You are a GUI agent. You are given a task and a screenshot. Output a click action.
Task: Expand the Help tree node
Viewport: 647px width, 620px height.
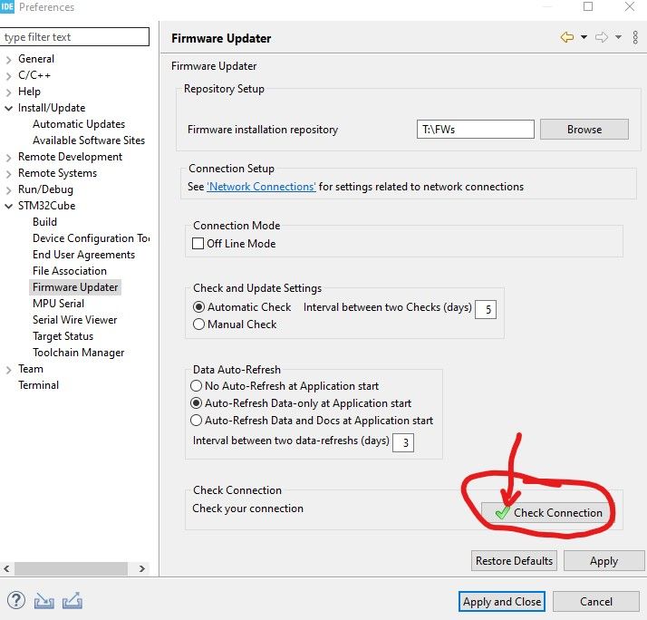[x=8, y=92]
